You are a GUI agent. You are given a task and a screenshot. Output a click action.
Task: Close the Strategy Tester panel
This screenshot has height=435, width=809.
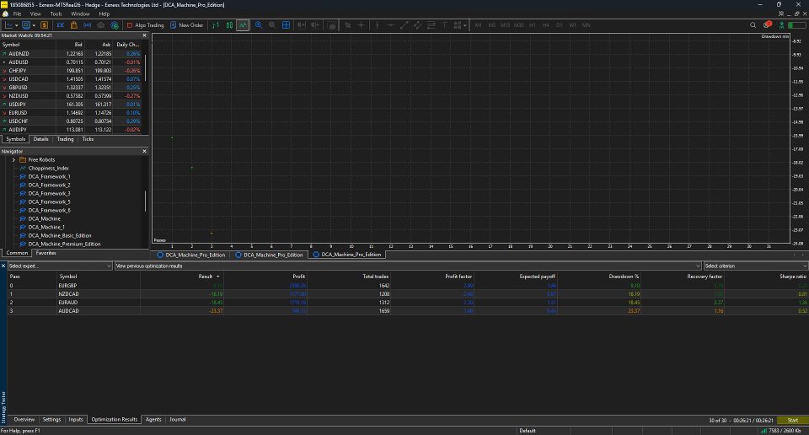click(3, 266)
